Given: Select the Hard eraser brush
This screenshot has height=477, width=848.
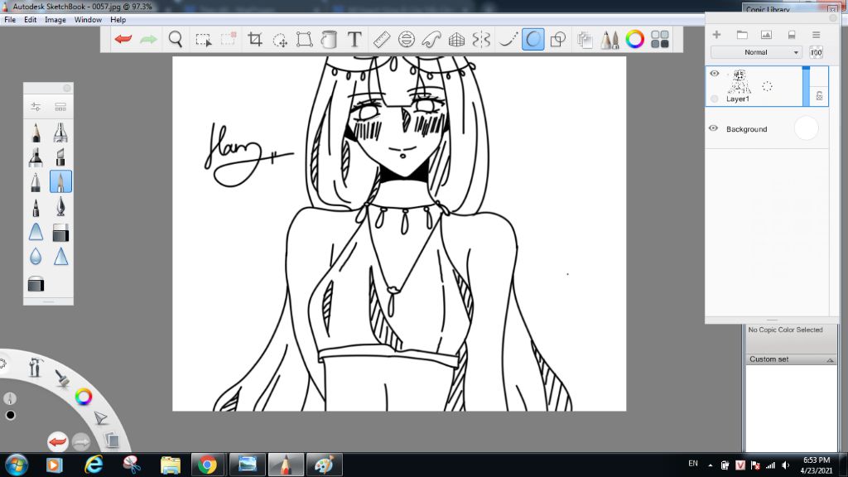Looking at the screenshot, I should pyautogui.click(x=60, y=232).
